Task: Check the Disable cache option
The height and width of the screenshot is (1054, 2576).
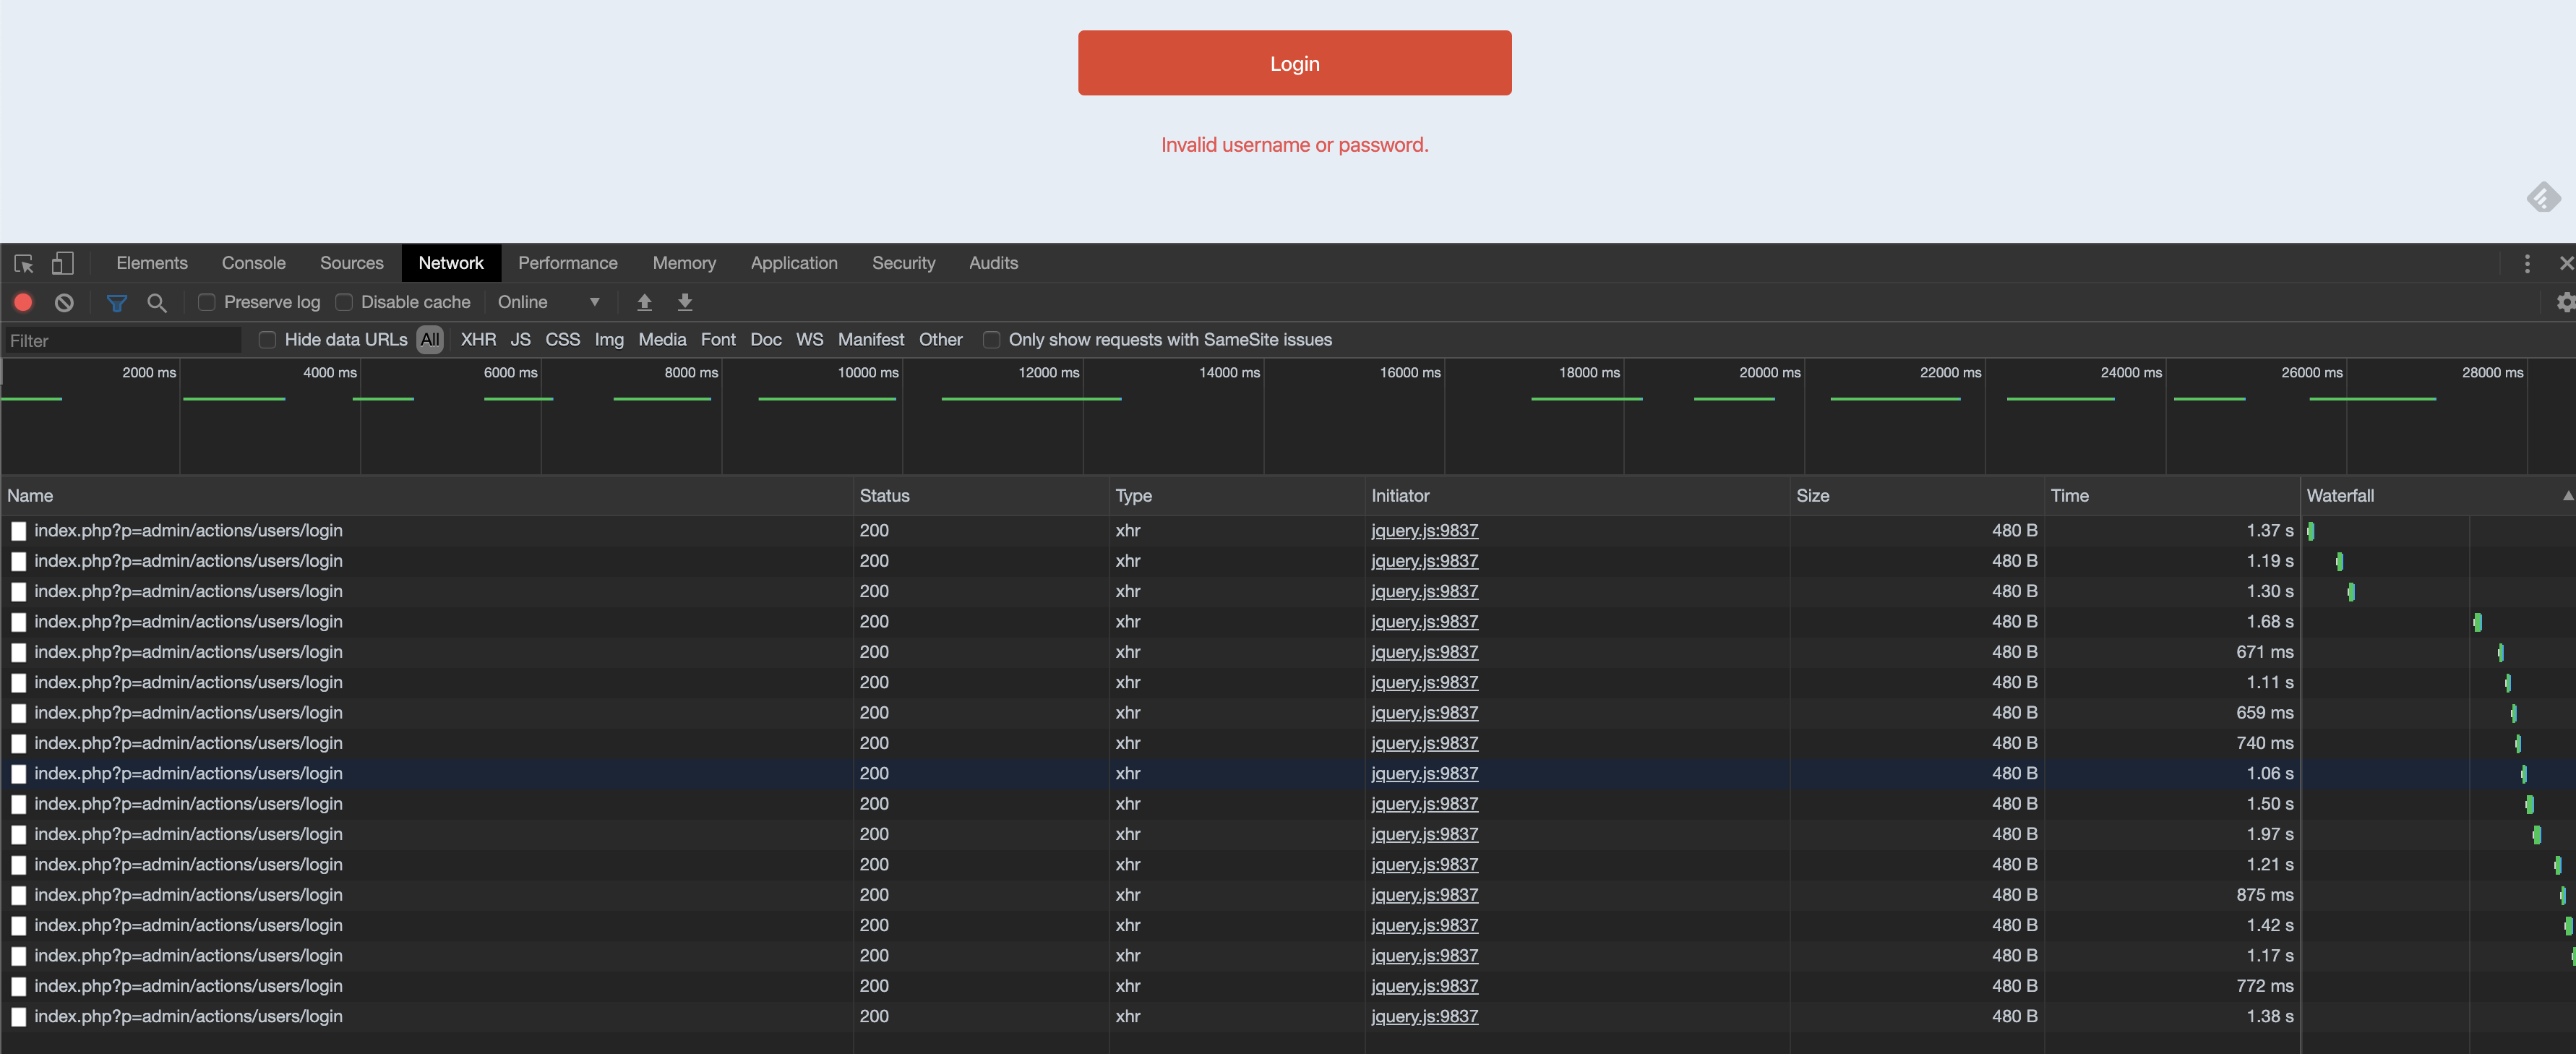Action: point(343,302)
